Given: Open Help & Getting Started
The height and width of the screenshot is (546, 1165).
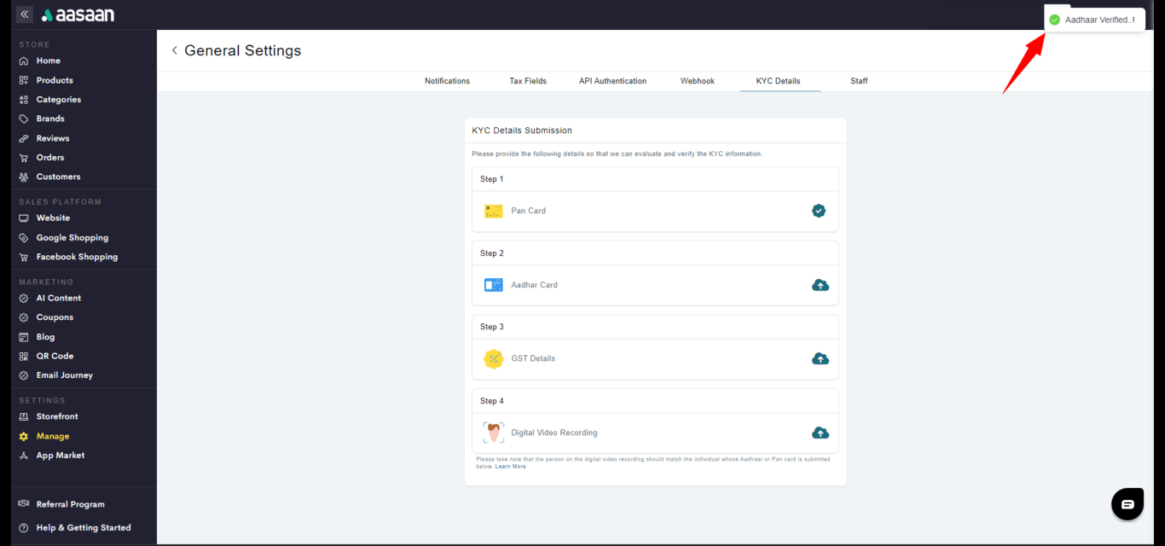Looking at the screenshot, I should click(x=84, y=528).
